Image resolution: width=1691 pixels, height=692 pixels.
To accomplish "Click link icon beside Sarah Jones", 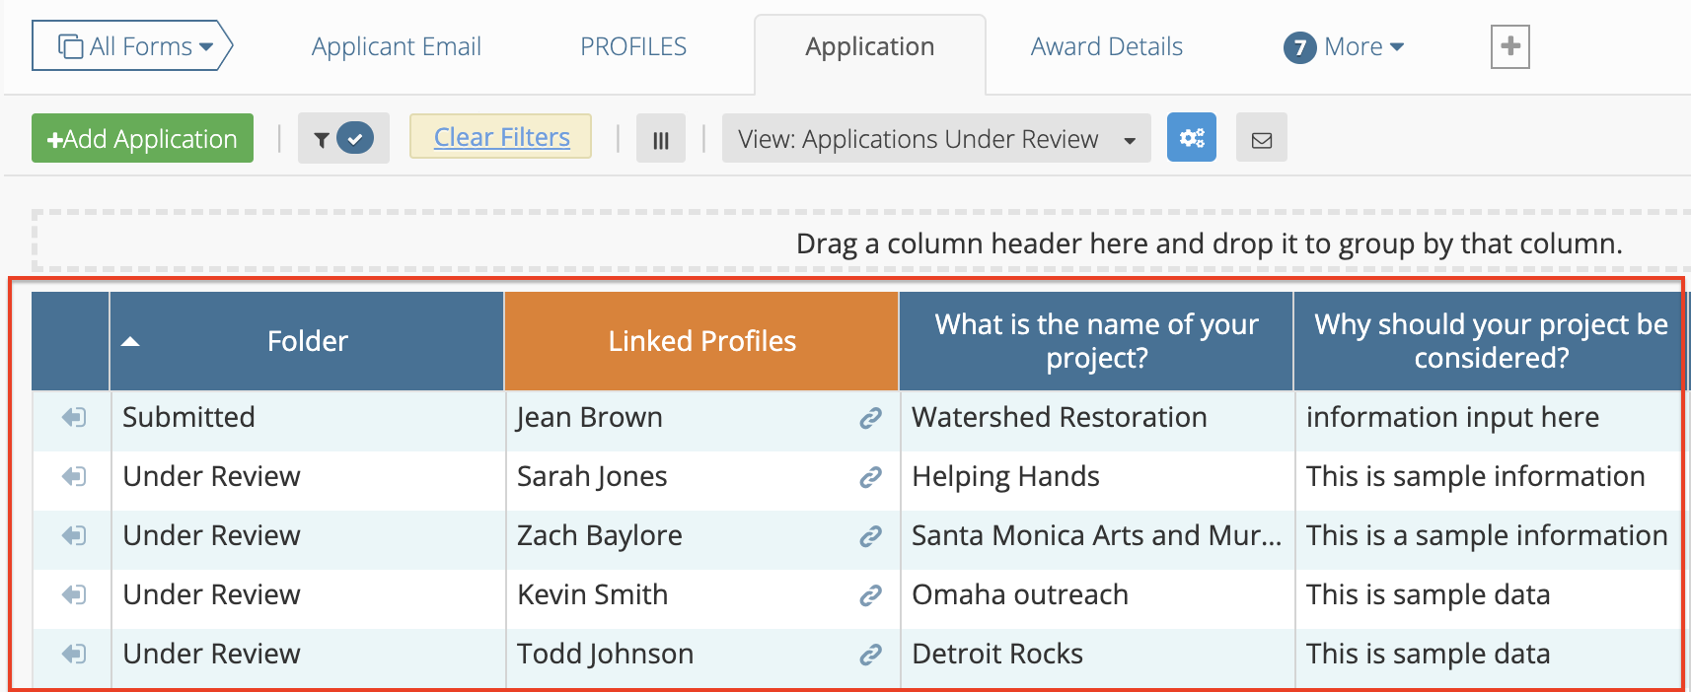I will (x=869, y=477).
